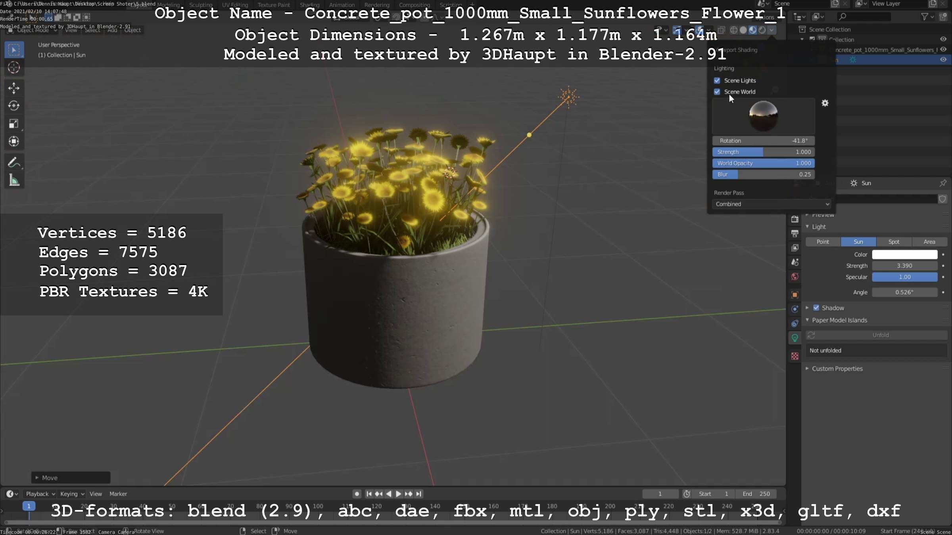Expand the Move operator panel
This screenshot has height=535, width=952.
point(37,478)
